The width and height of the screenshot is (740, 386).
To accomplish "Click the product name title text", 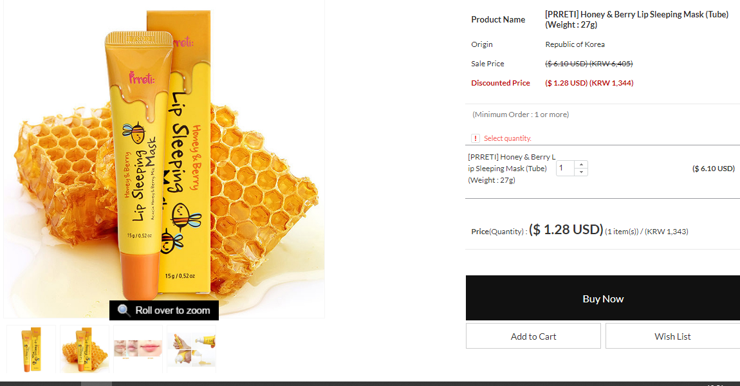I will (636, 19).
